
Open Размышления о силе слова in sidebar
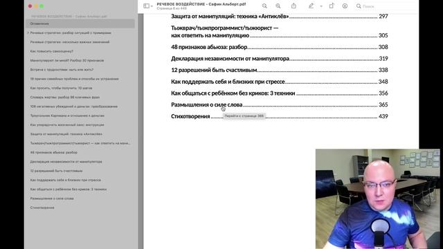52,199
